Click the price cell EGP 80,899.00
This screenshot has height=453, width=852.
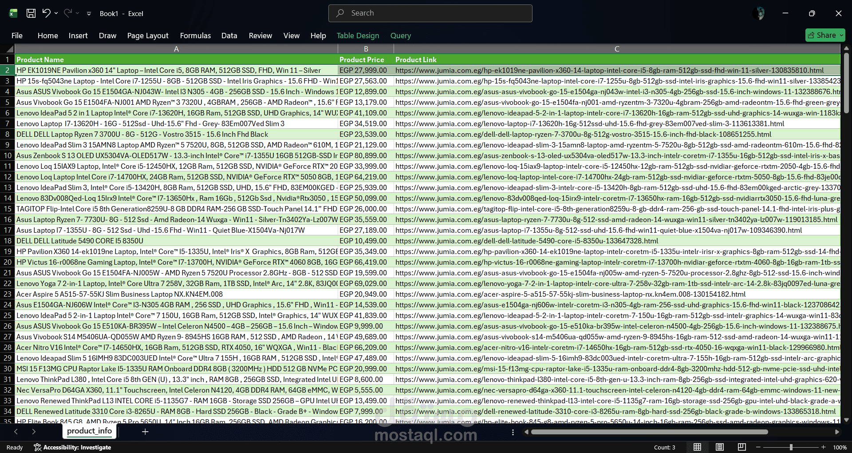tap(366, 155)
